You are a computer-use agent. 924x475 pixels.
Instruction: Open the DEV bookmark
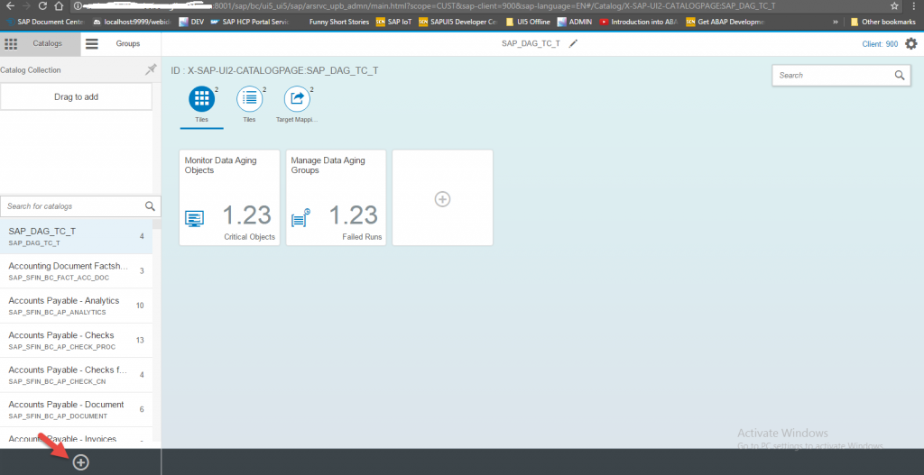pyautogui.click(x=192, y=22)
